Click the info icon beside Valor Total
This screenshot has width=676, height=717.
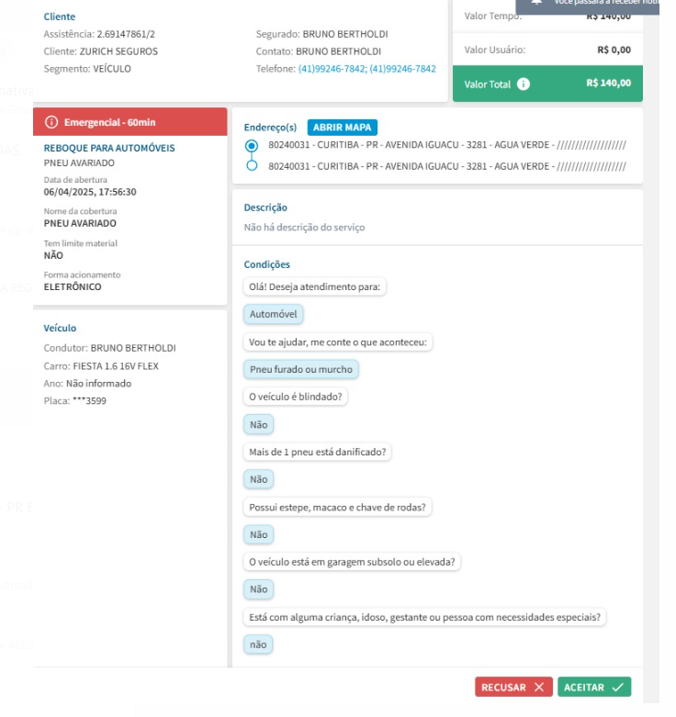(x=524, y=84)
